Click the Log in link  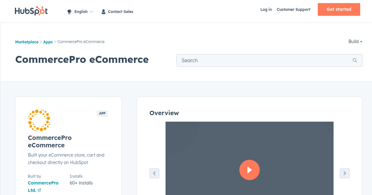266,10
